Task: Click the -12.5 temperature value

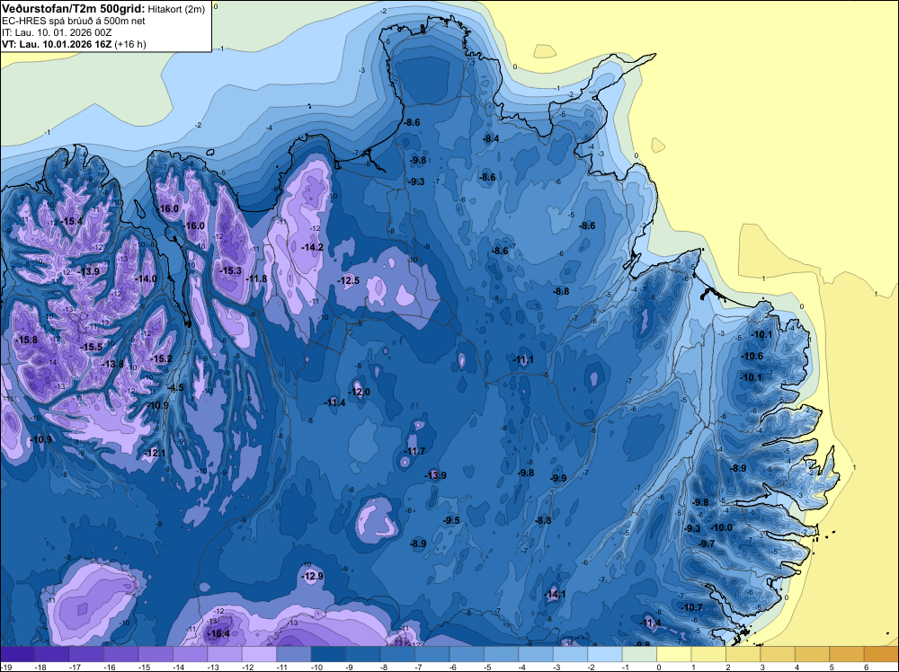Action: tap(349, 280)
